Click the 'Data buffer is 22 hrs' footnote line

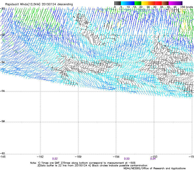92,166
